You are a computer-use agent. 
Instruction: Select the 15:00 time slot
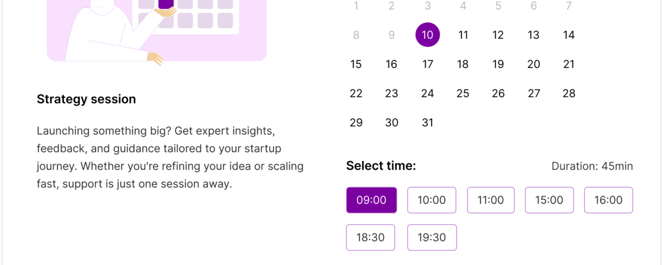pyautogui.click(x=549, y=200)
